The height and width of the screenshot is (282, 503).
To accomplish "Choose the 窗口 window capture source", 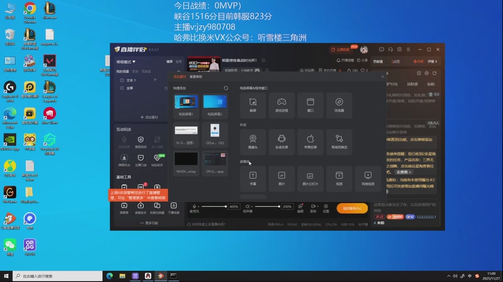I will 310,105.
